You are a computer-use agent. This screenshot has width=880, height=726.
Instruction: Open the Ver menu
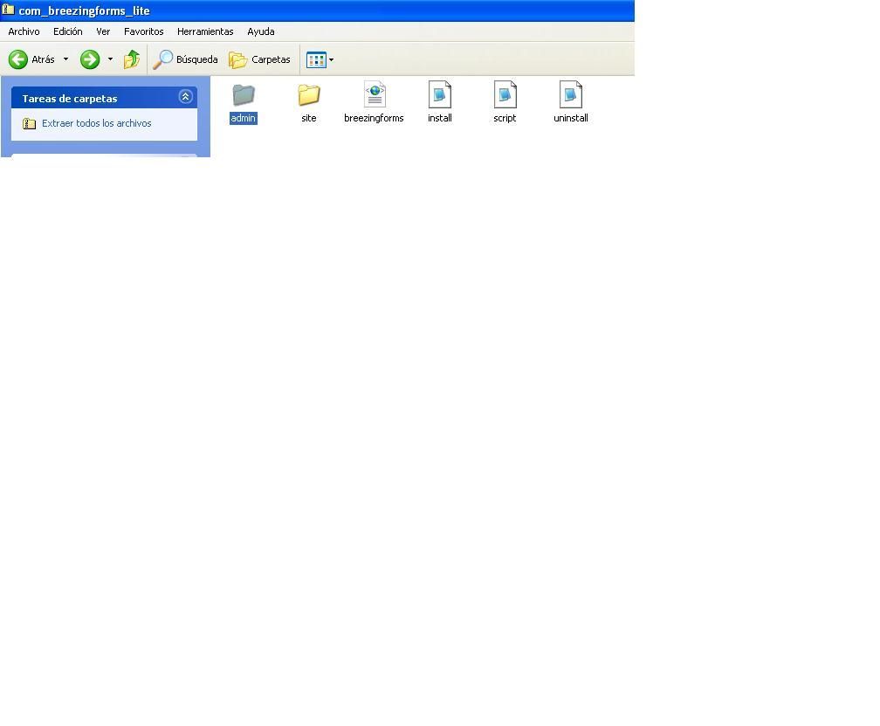(103, 31)
